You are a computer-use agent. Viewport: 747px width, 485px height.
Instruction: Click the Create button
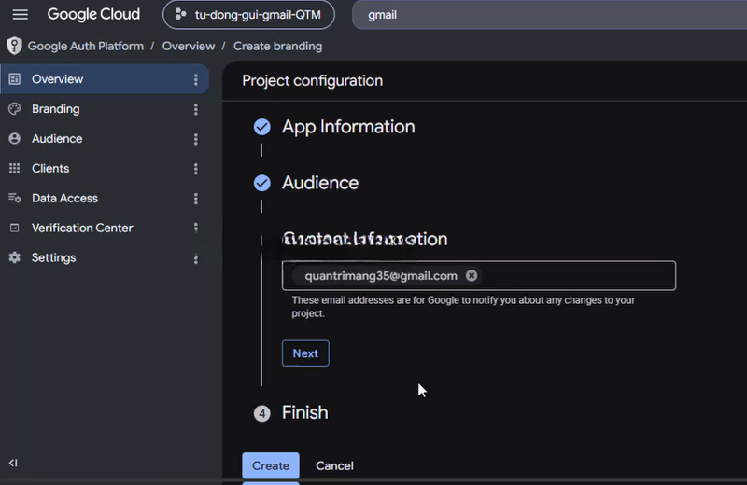pyautogui.click(x=271, y=465)
